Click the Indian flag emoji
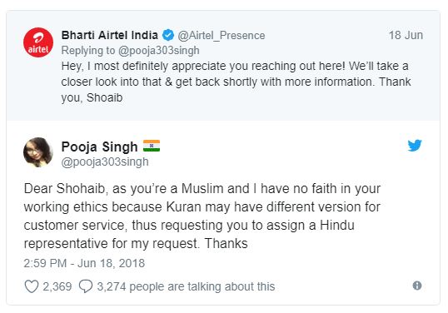 (x=152, y=146)
